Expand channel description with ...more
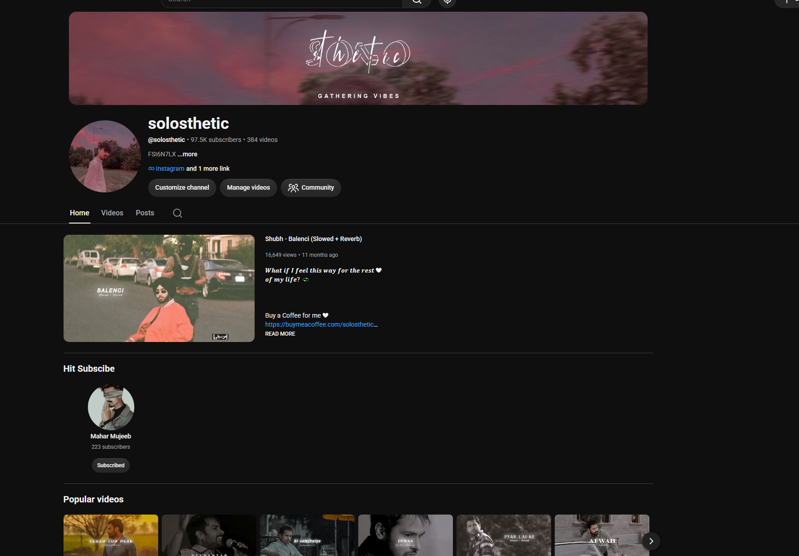The width and height of the screenshot is (799, 556). tap(187, 154)
